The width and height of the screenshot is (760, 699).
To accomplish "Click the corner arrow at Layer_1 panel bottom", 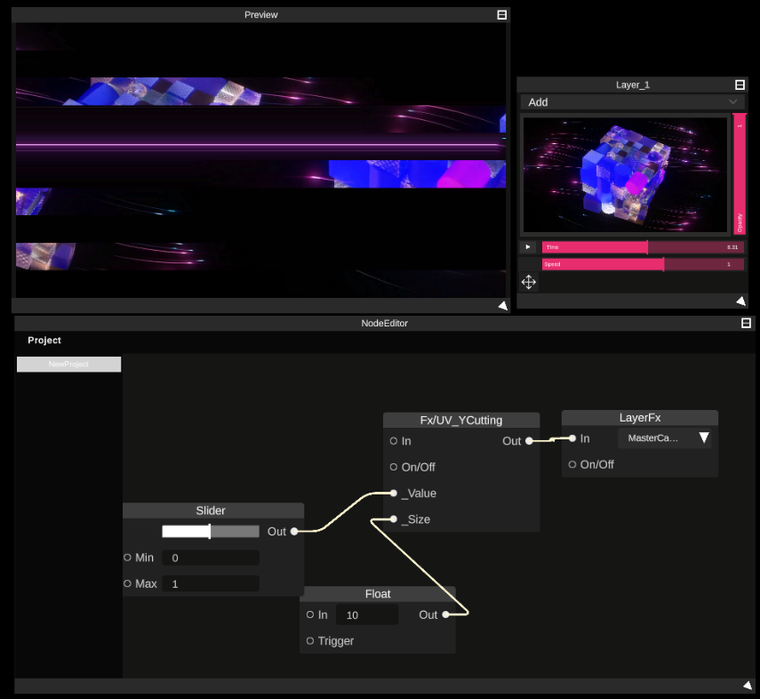I will tap(740, 301).
